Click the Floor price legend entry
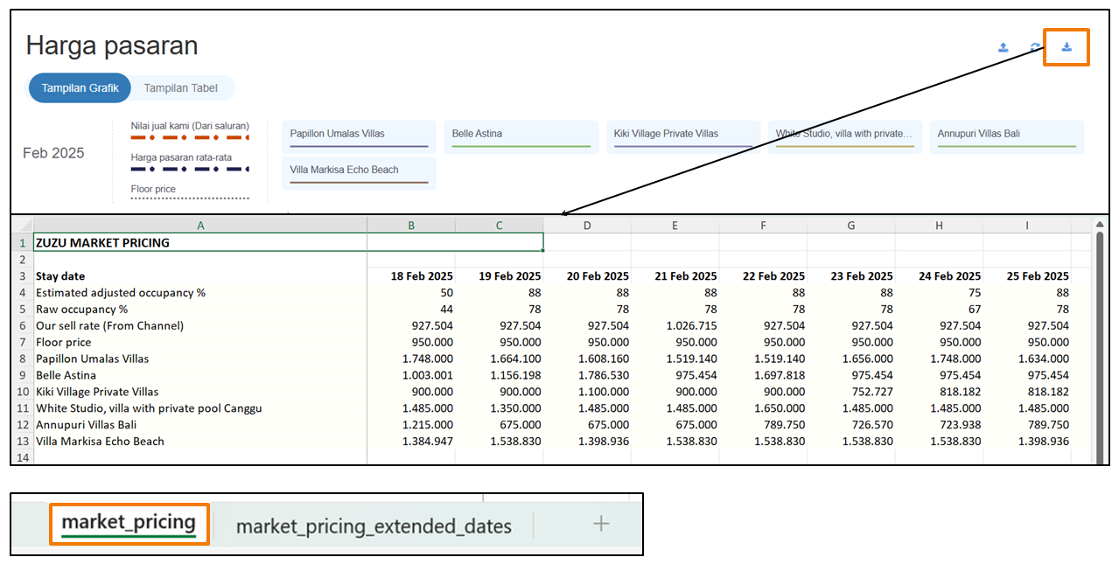 click(x=190, y=192)
